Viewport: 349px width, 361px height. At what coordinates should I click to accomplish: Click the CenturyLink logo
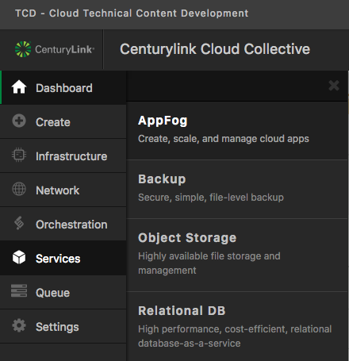(x=55, y=49)
